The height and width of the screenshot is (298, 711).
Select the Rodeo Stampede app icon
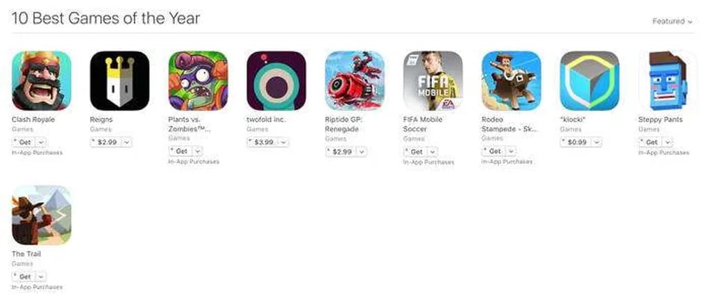pos(512,81)
